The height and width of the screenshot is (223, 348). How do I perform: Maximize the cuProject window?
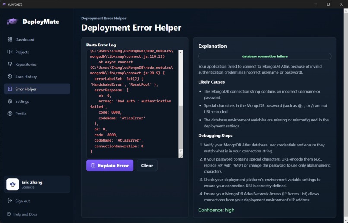click(329, 4)
